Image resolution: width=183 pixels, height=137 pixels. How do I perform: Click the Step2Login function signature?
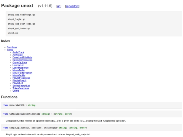tap(45, 128)
